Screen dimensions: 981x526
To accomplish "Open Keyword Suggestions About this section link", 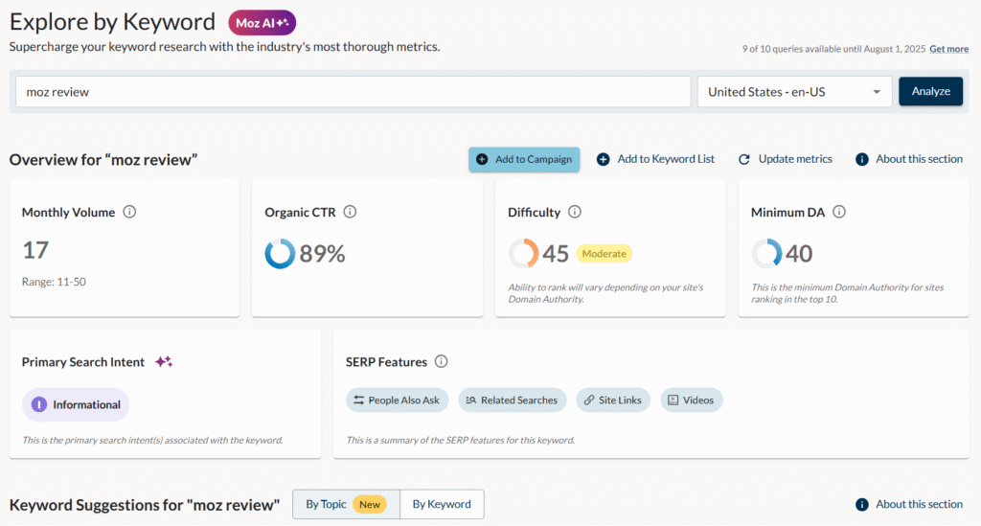I will pyautogui.click(x=919, y=504).
